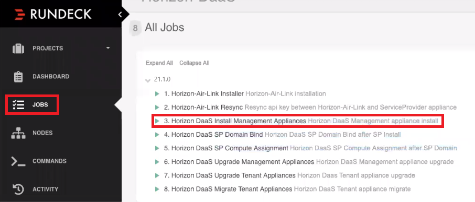
Task: Click description 'Horizon Daas Tenant appliance upgrade'
Action: pos(356,175)
